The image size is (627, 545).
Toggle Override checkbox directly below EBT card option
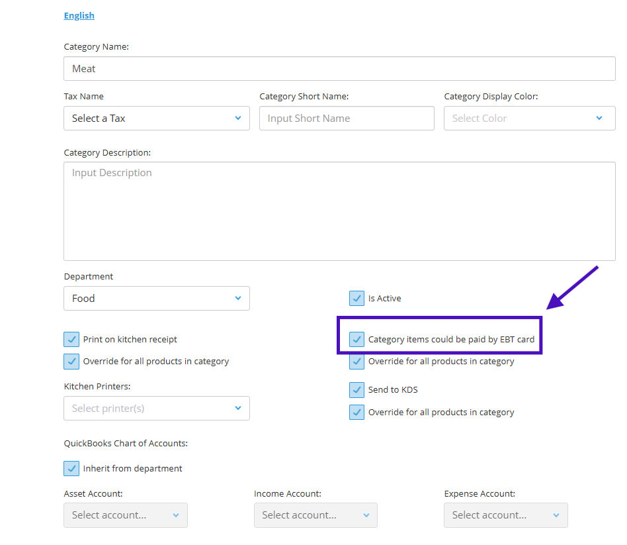(x=357, y=362)
